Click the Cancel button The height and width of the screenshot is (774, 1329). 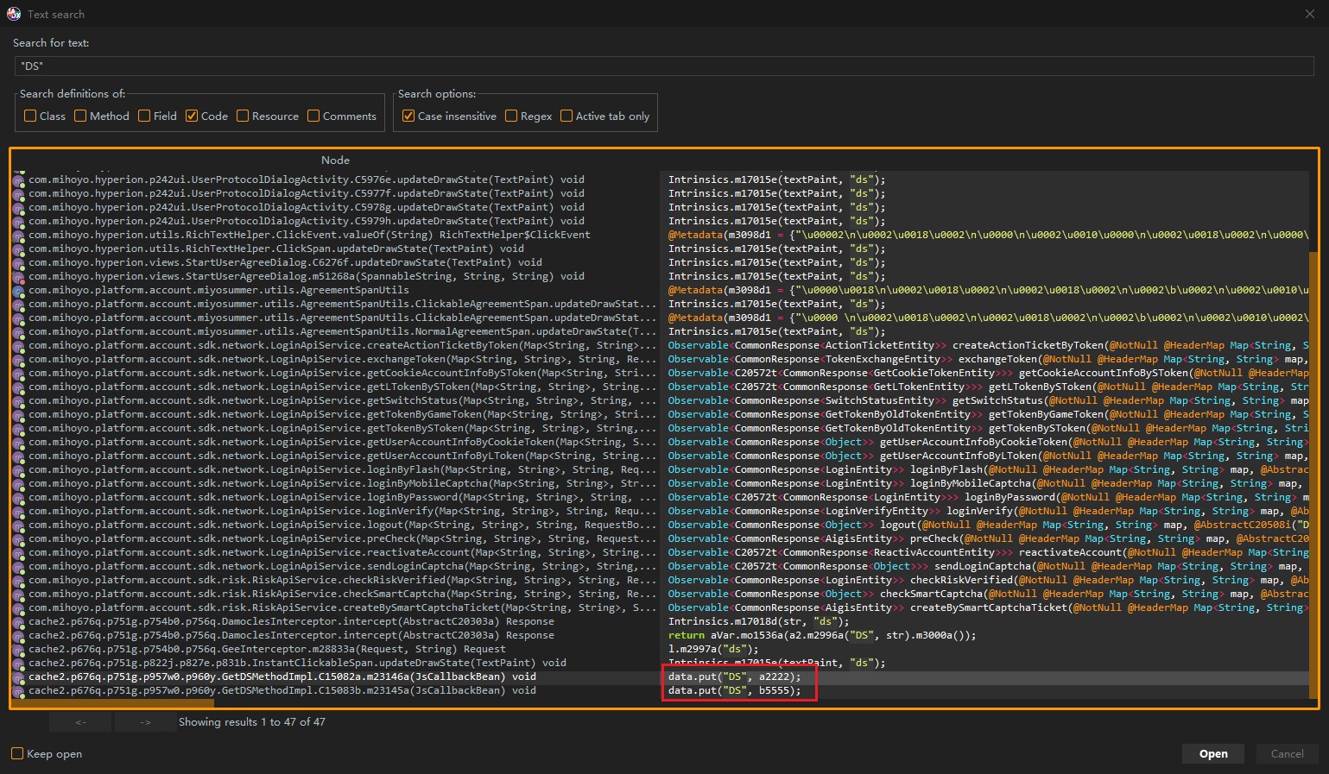pyautogui.click(x=1287, y=753)
